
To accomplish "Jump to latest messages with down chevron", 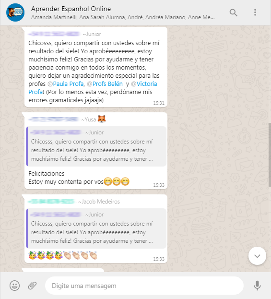I will (x=257, y=256).
